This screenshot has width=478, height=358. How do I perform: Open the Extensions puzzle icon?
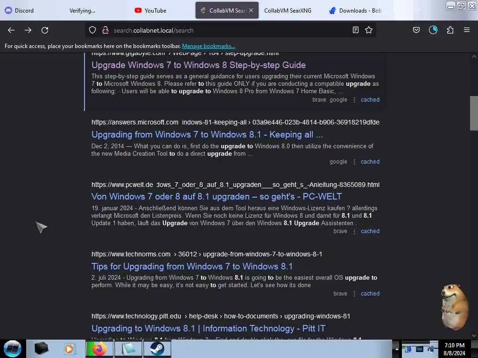click(x=450, y=30)
